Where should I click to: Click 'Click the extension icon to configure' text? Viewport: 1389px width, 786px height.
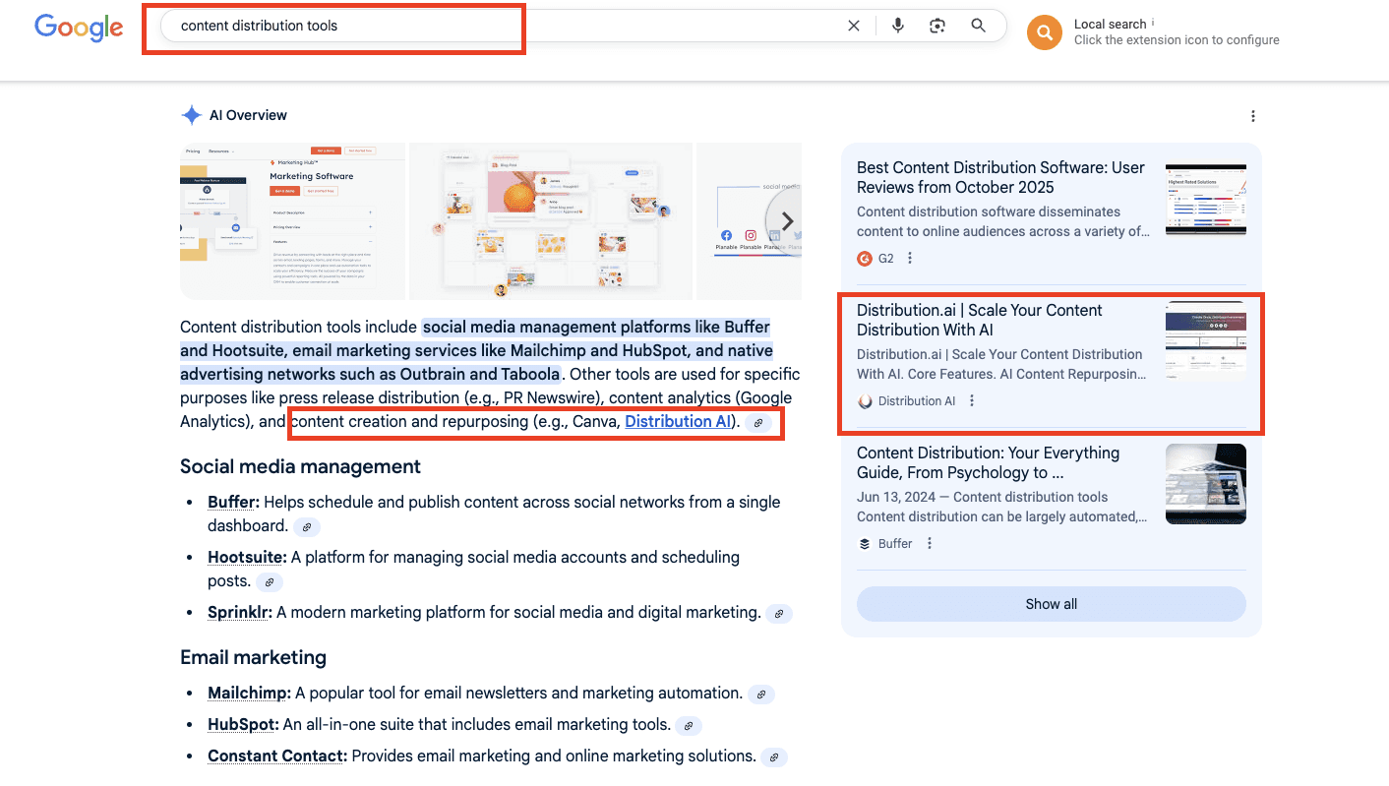[1177, 40]
